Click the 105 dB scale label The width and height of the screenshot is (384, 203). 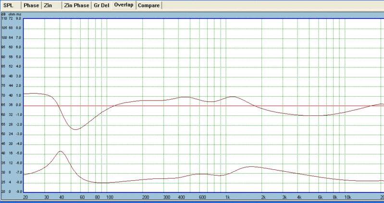tap(4, 28)
